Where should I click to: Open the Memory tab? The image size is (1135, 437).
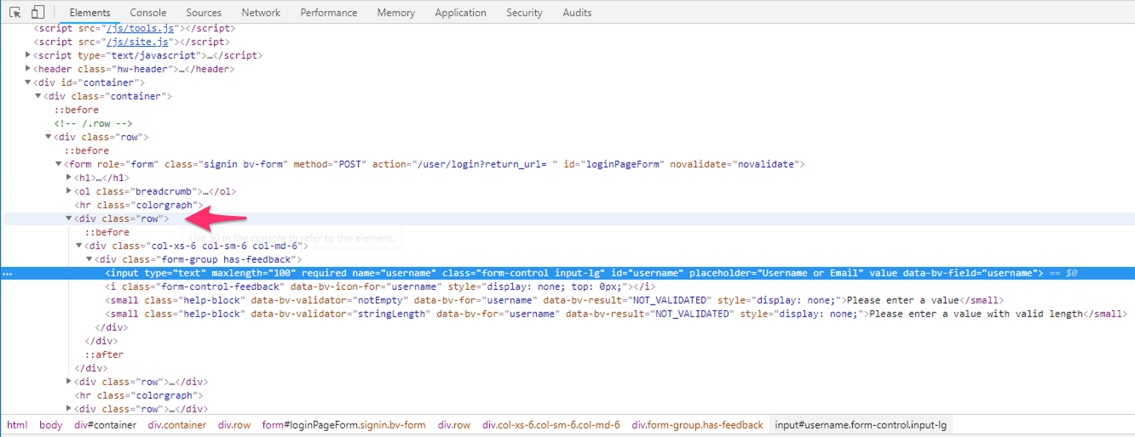point(396,13)
